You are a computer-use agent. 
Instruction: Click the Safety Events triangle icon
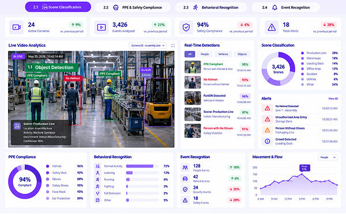pyautogui.click(x=185, y=200)
